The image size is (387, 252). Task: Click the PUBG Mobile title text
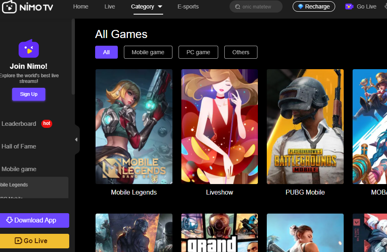click(305, 192)
